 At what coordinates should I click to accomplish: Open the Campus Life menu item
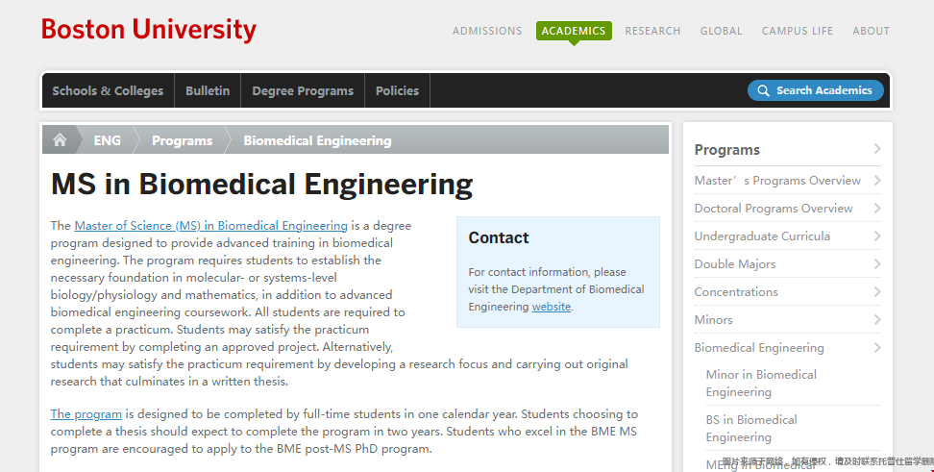point(797,31)
